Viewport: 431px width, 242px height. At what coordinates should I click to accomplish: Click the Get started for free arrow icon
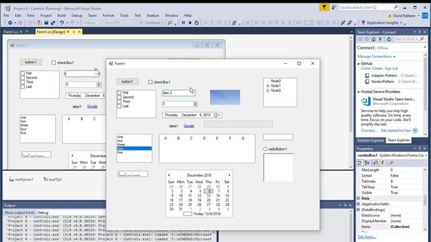415,130
